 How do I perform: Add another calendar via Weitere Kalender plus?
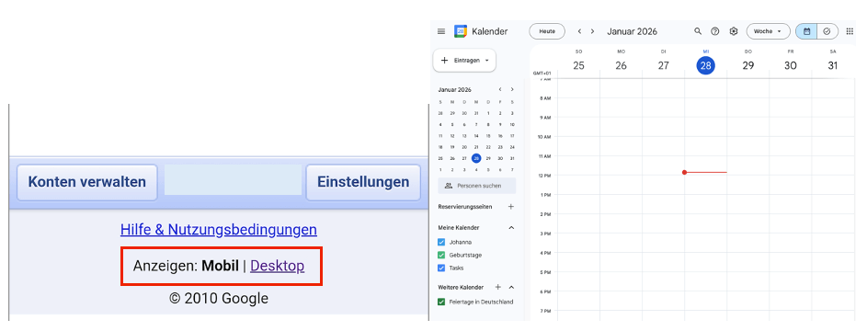(497, 288)
